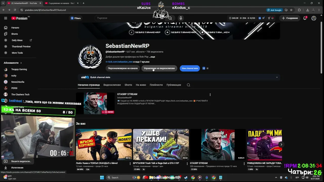
Task: Open the account avatar menu
Action: coord(314,18)
